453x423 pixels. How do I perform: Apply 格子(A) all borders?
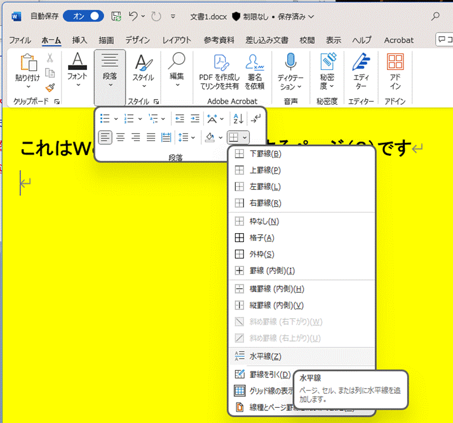(x=302, y=238)
